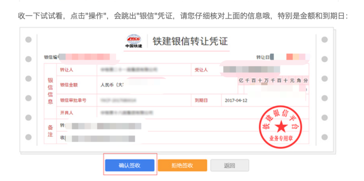Click the 转让日 date label
The width and height of the screenshot is (364, 181).
(262, 57)
